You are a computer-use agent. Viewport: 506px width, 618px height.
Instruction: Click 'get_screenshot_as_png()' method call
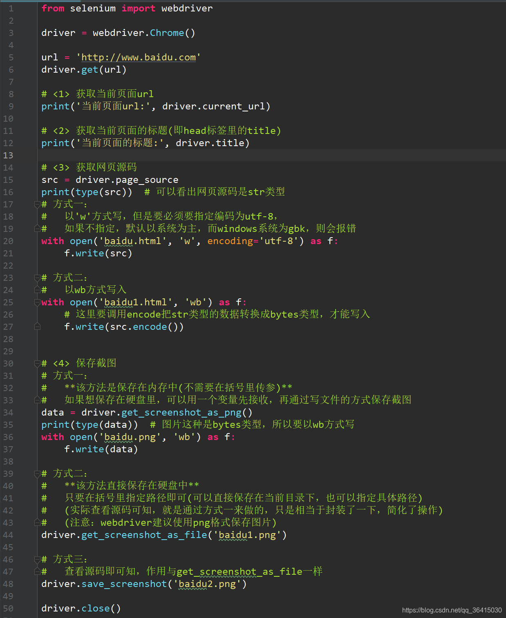(x=187, y=412)
